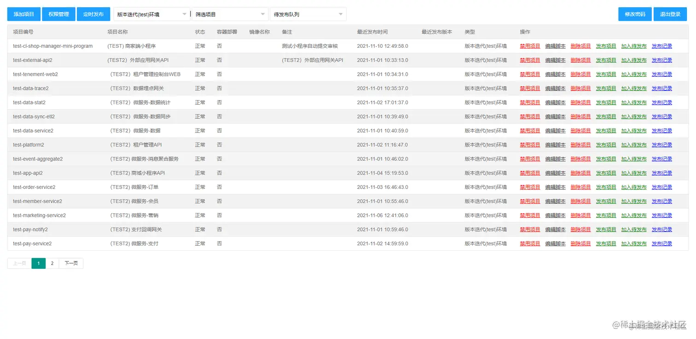Edit script for test-platform2
The width and height of the screenshot is (696, 339).
tap(555, 145)
